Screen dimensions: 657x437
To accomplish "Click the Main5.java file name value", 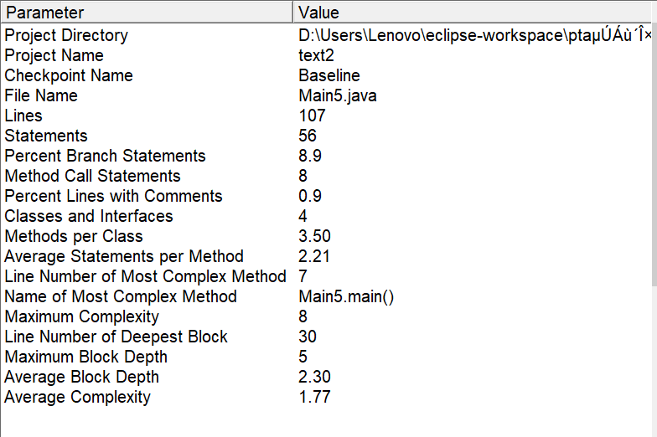I will (338, 95).
